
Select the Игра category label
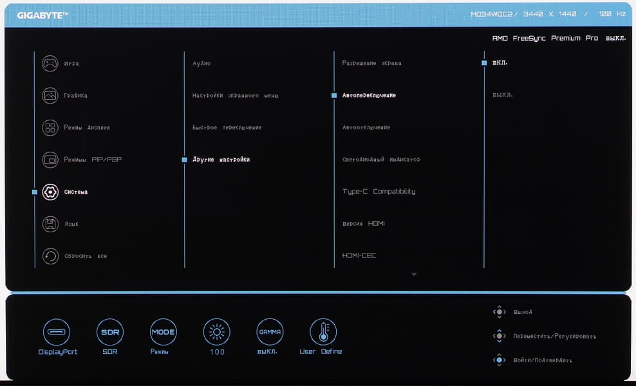pyautogui.click(x=71, y=64)
